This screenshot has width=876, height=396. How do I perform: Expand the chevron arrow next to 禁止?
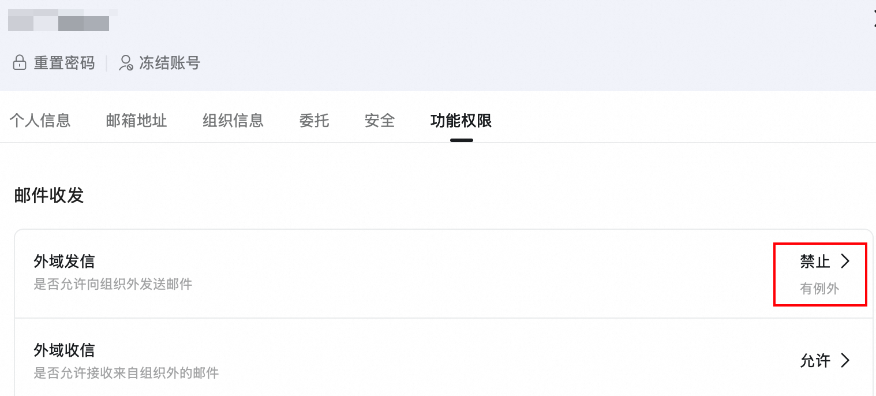[845, 261]
